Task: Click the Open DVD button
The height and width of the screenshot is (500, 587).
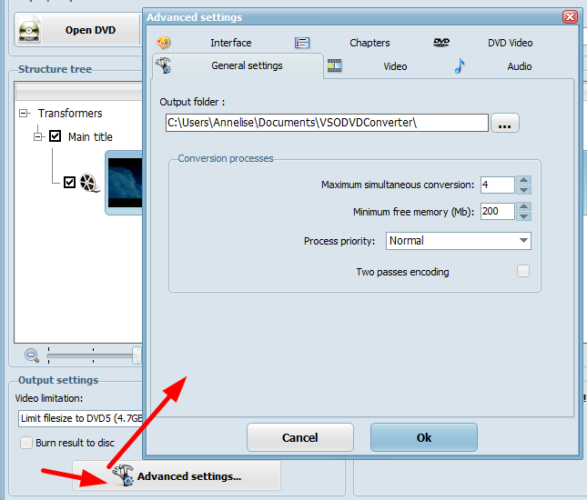Action: (x=77, y=30)
